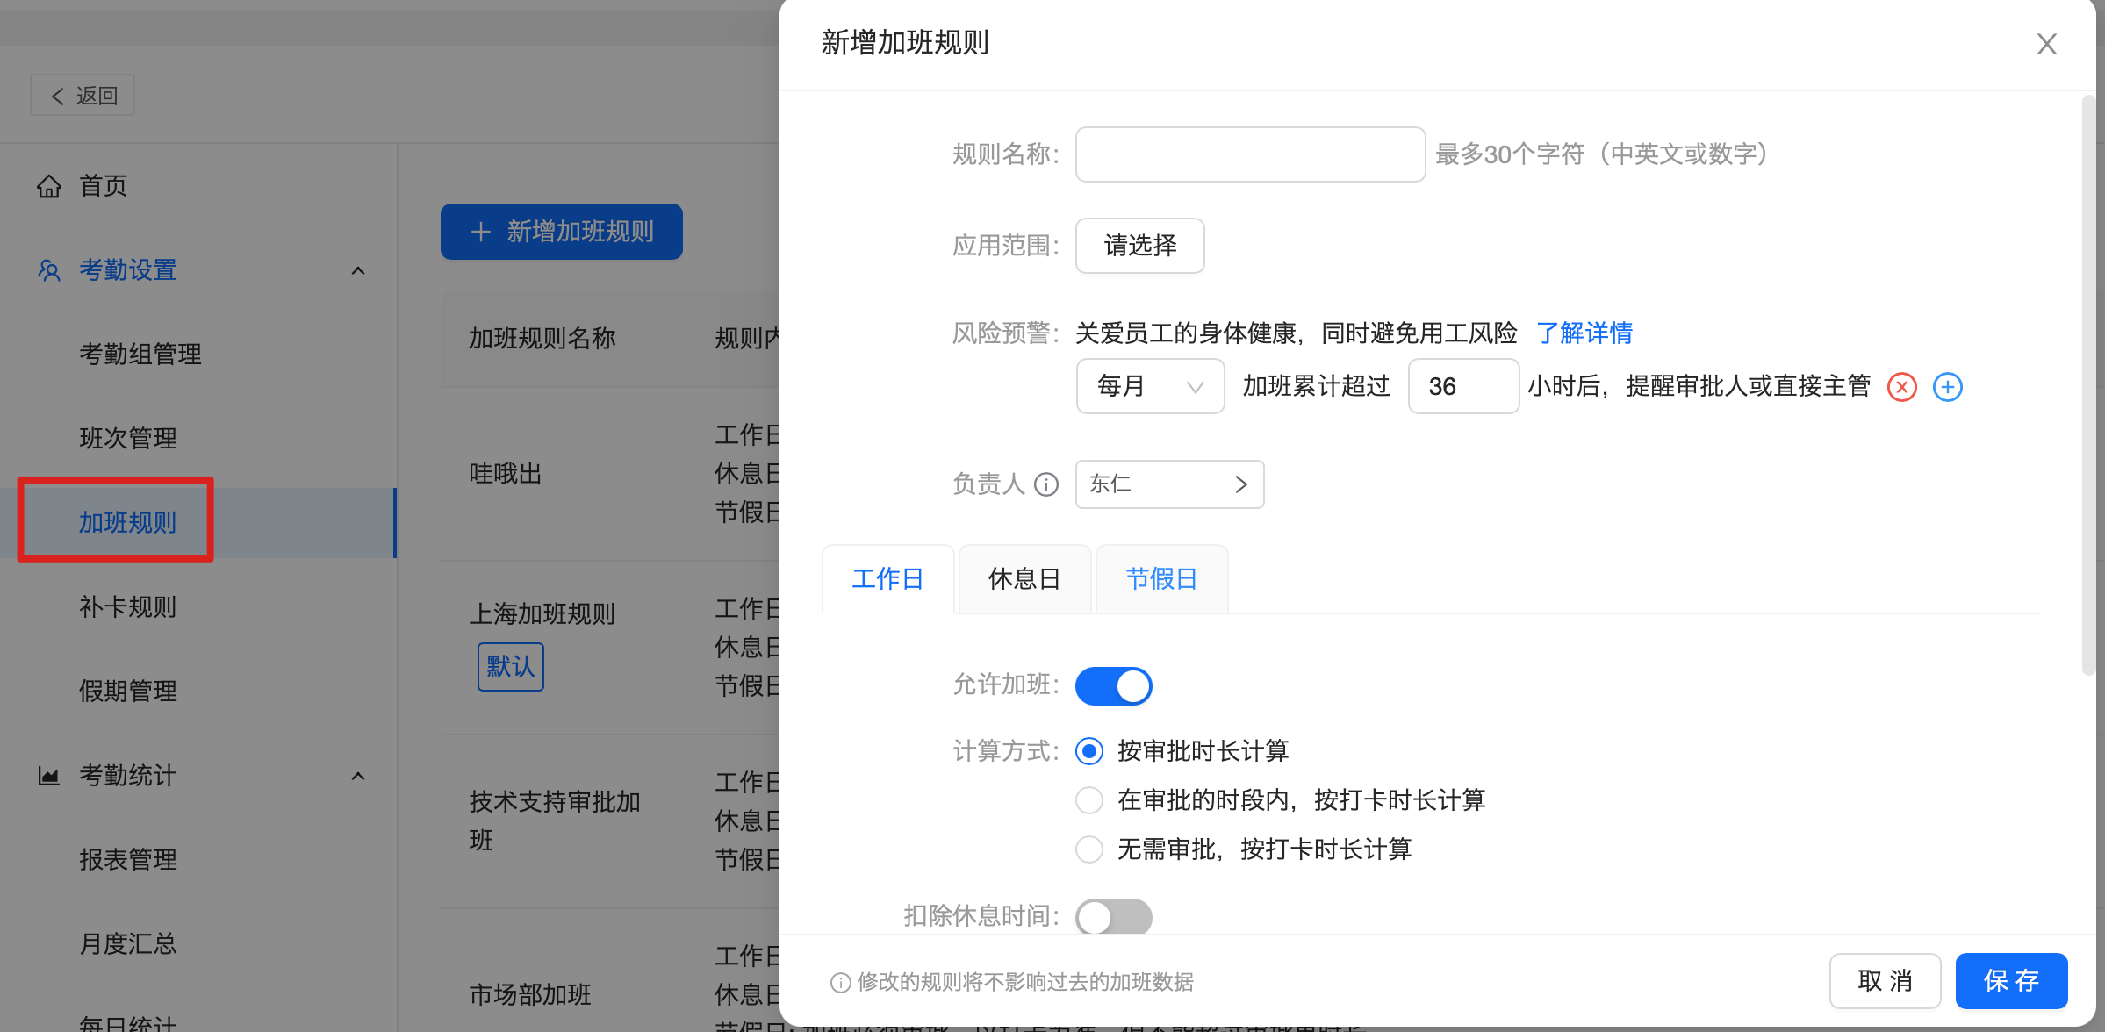The image size is (2105, 1032).
Task: Click the info icon before 修改的规则 notice
Action: (x=840, y=983)
